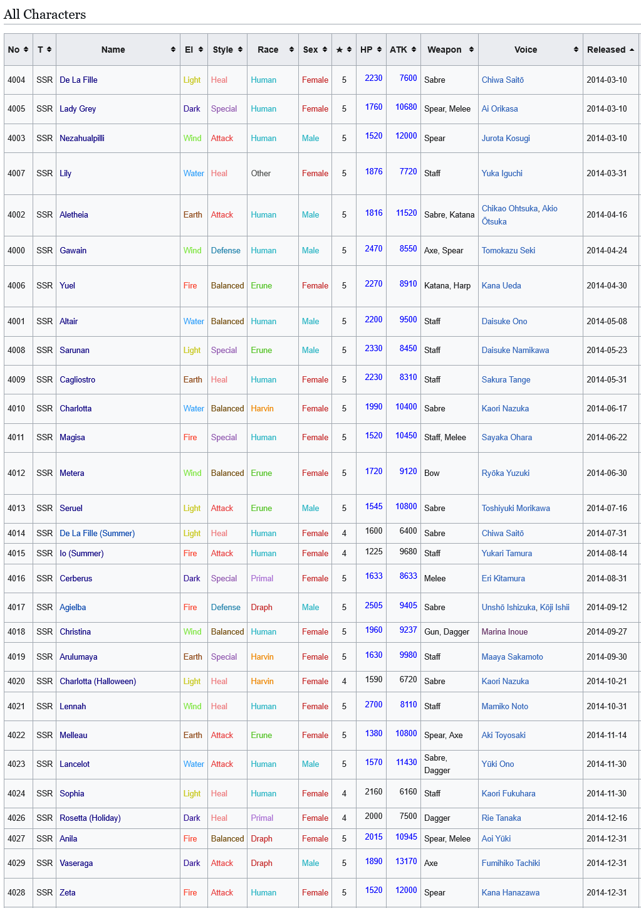
Task: Open voice actor Toshiyuki Morikawa link
Action: pyautogui.click(x=516, y=508)
